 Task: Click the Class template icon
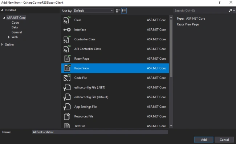(x=67, y=20)
